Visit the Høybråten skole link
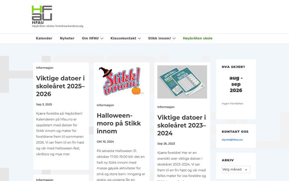 [197, 39]
